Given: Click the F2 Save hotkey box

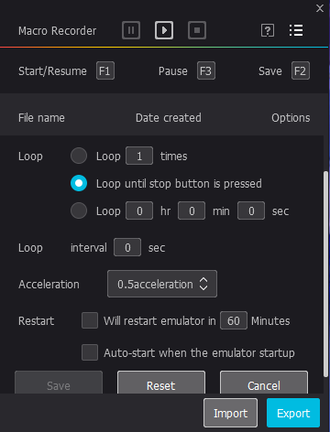Looking at the screenshot, I should pyautogui.click(x=301, y=70).
